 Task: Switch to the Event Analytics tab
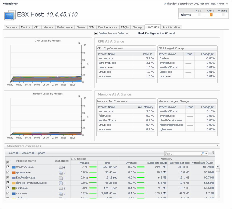107,27
